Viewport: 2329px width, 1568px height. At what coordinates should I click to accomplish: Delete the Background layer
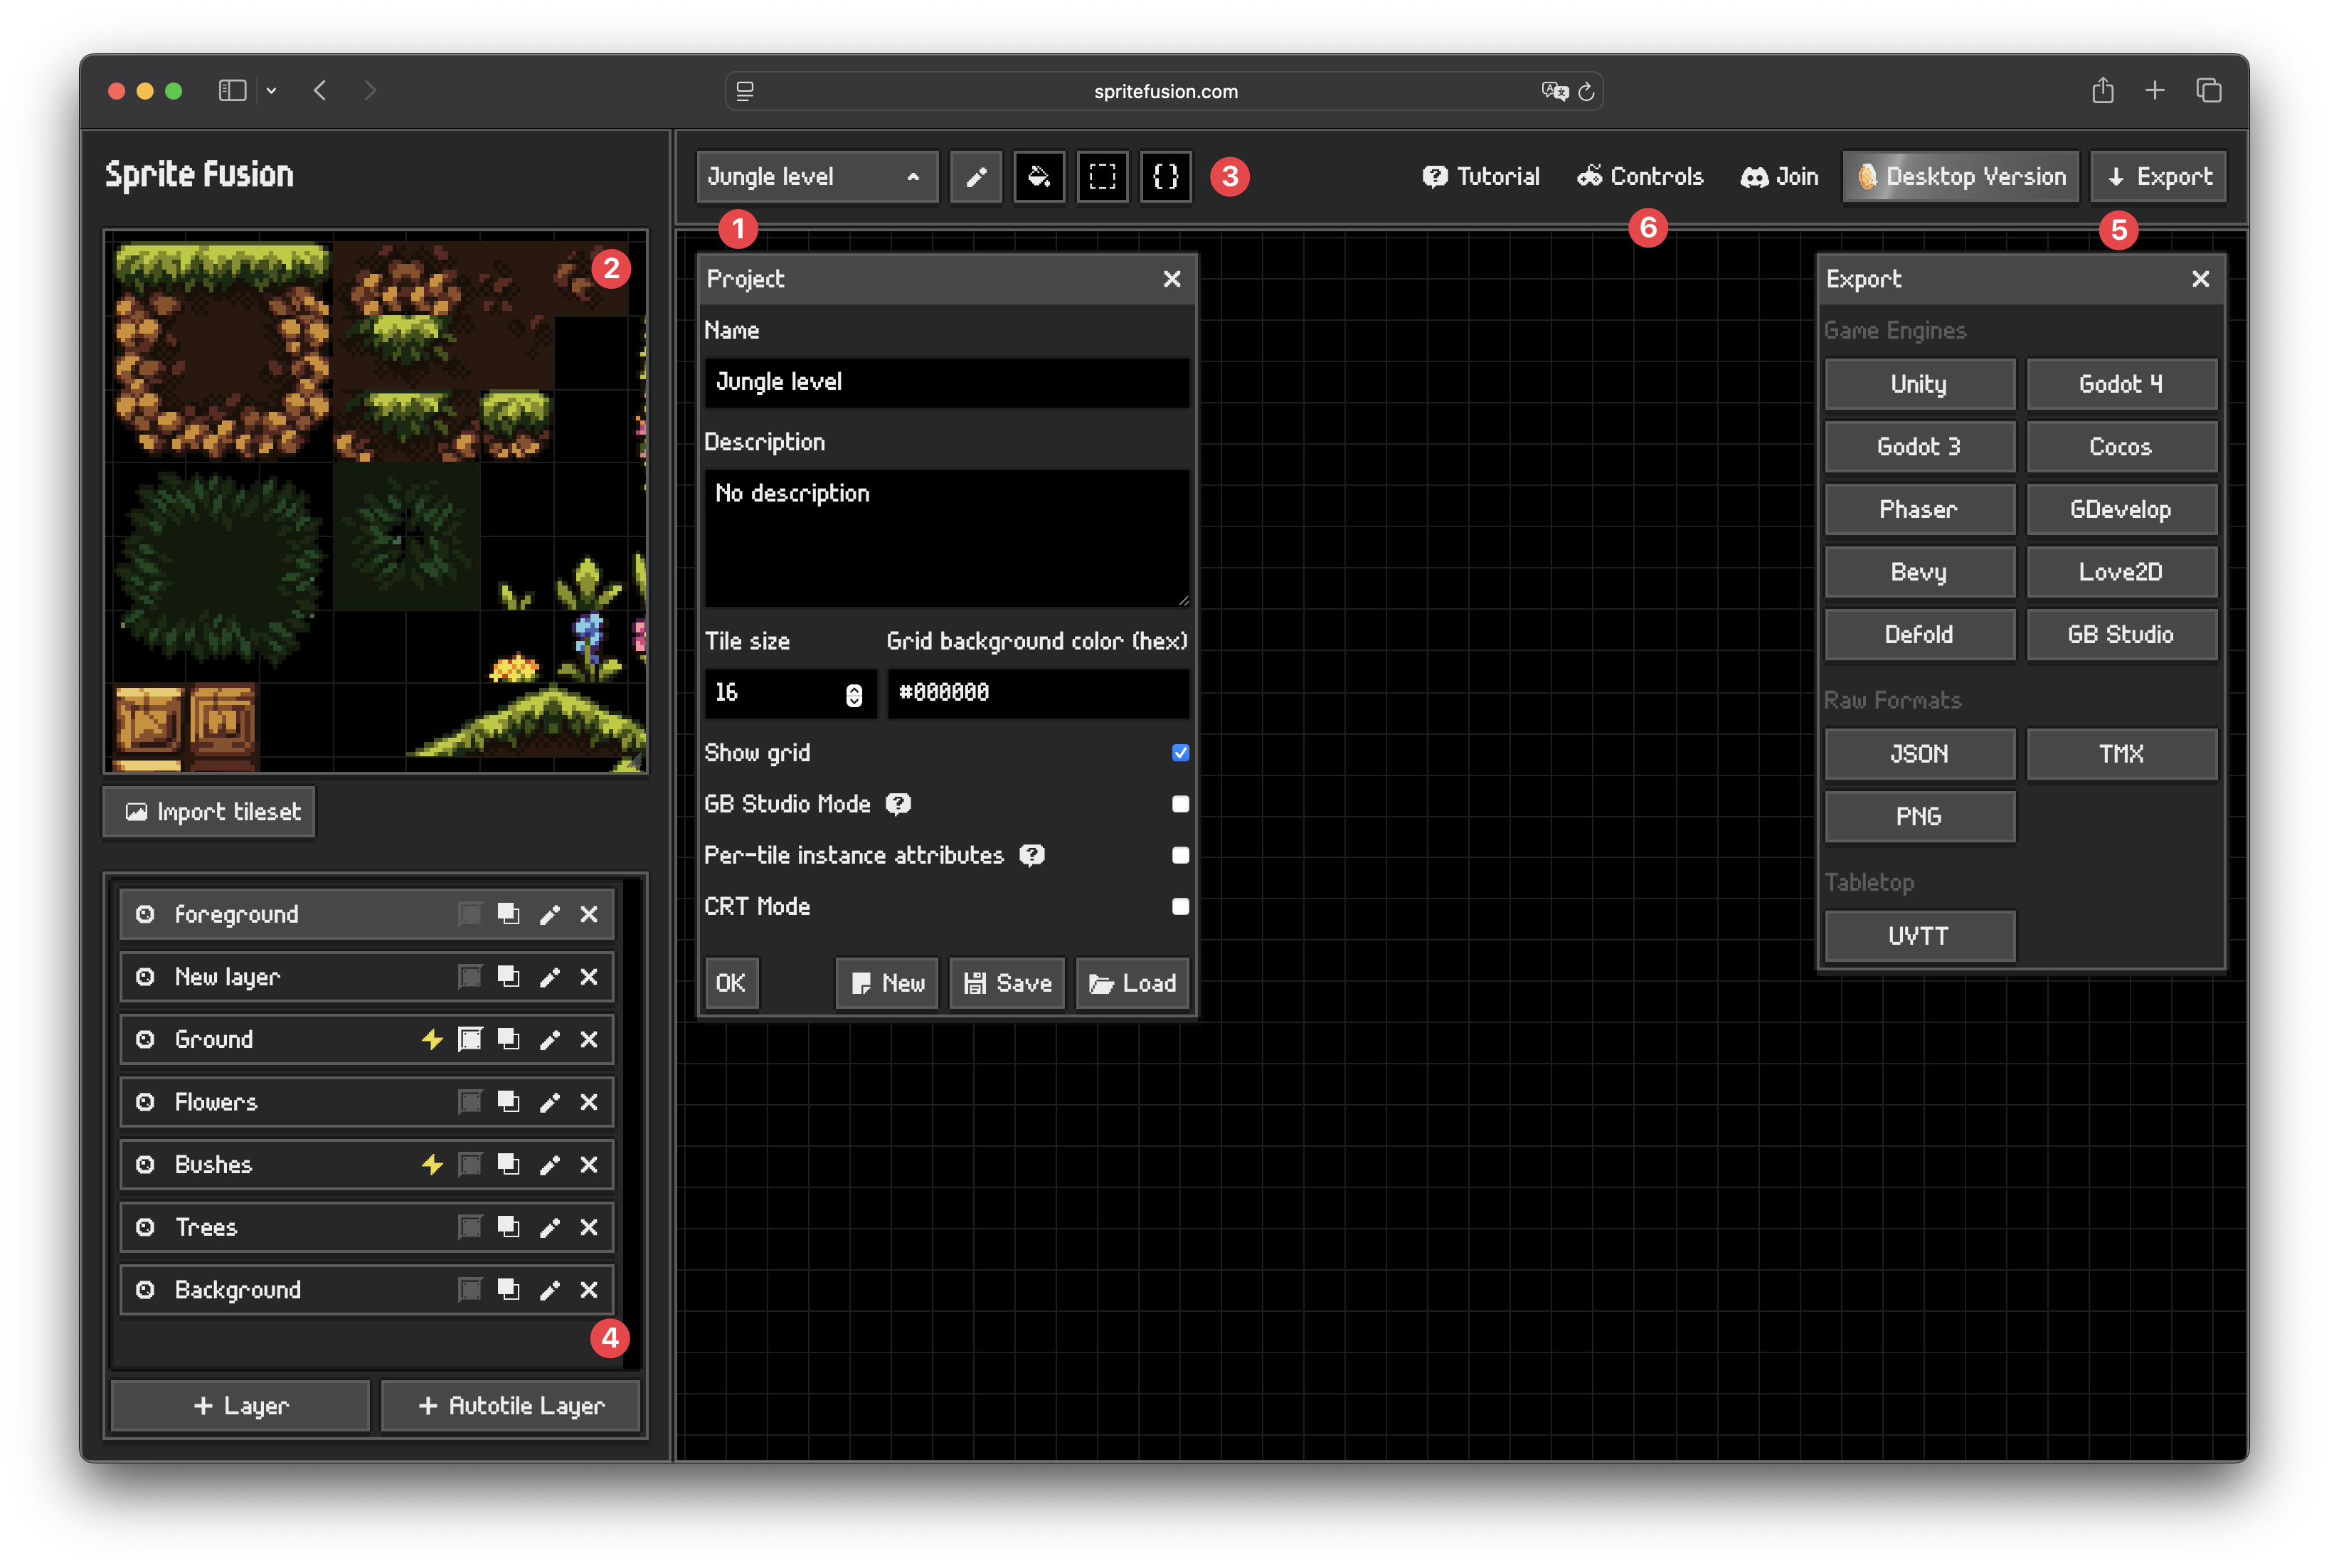tap(589, 1290)
